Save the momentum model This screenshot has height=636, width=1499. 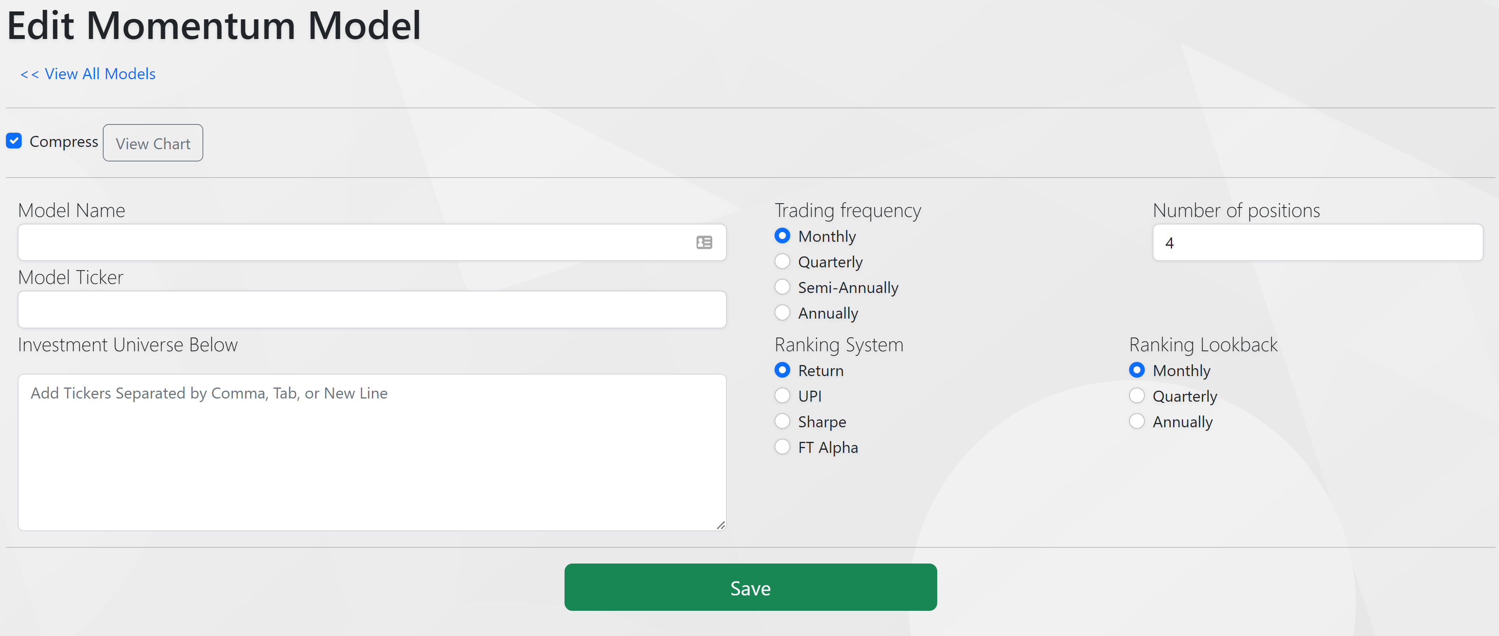tap(750, 587)
